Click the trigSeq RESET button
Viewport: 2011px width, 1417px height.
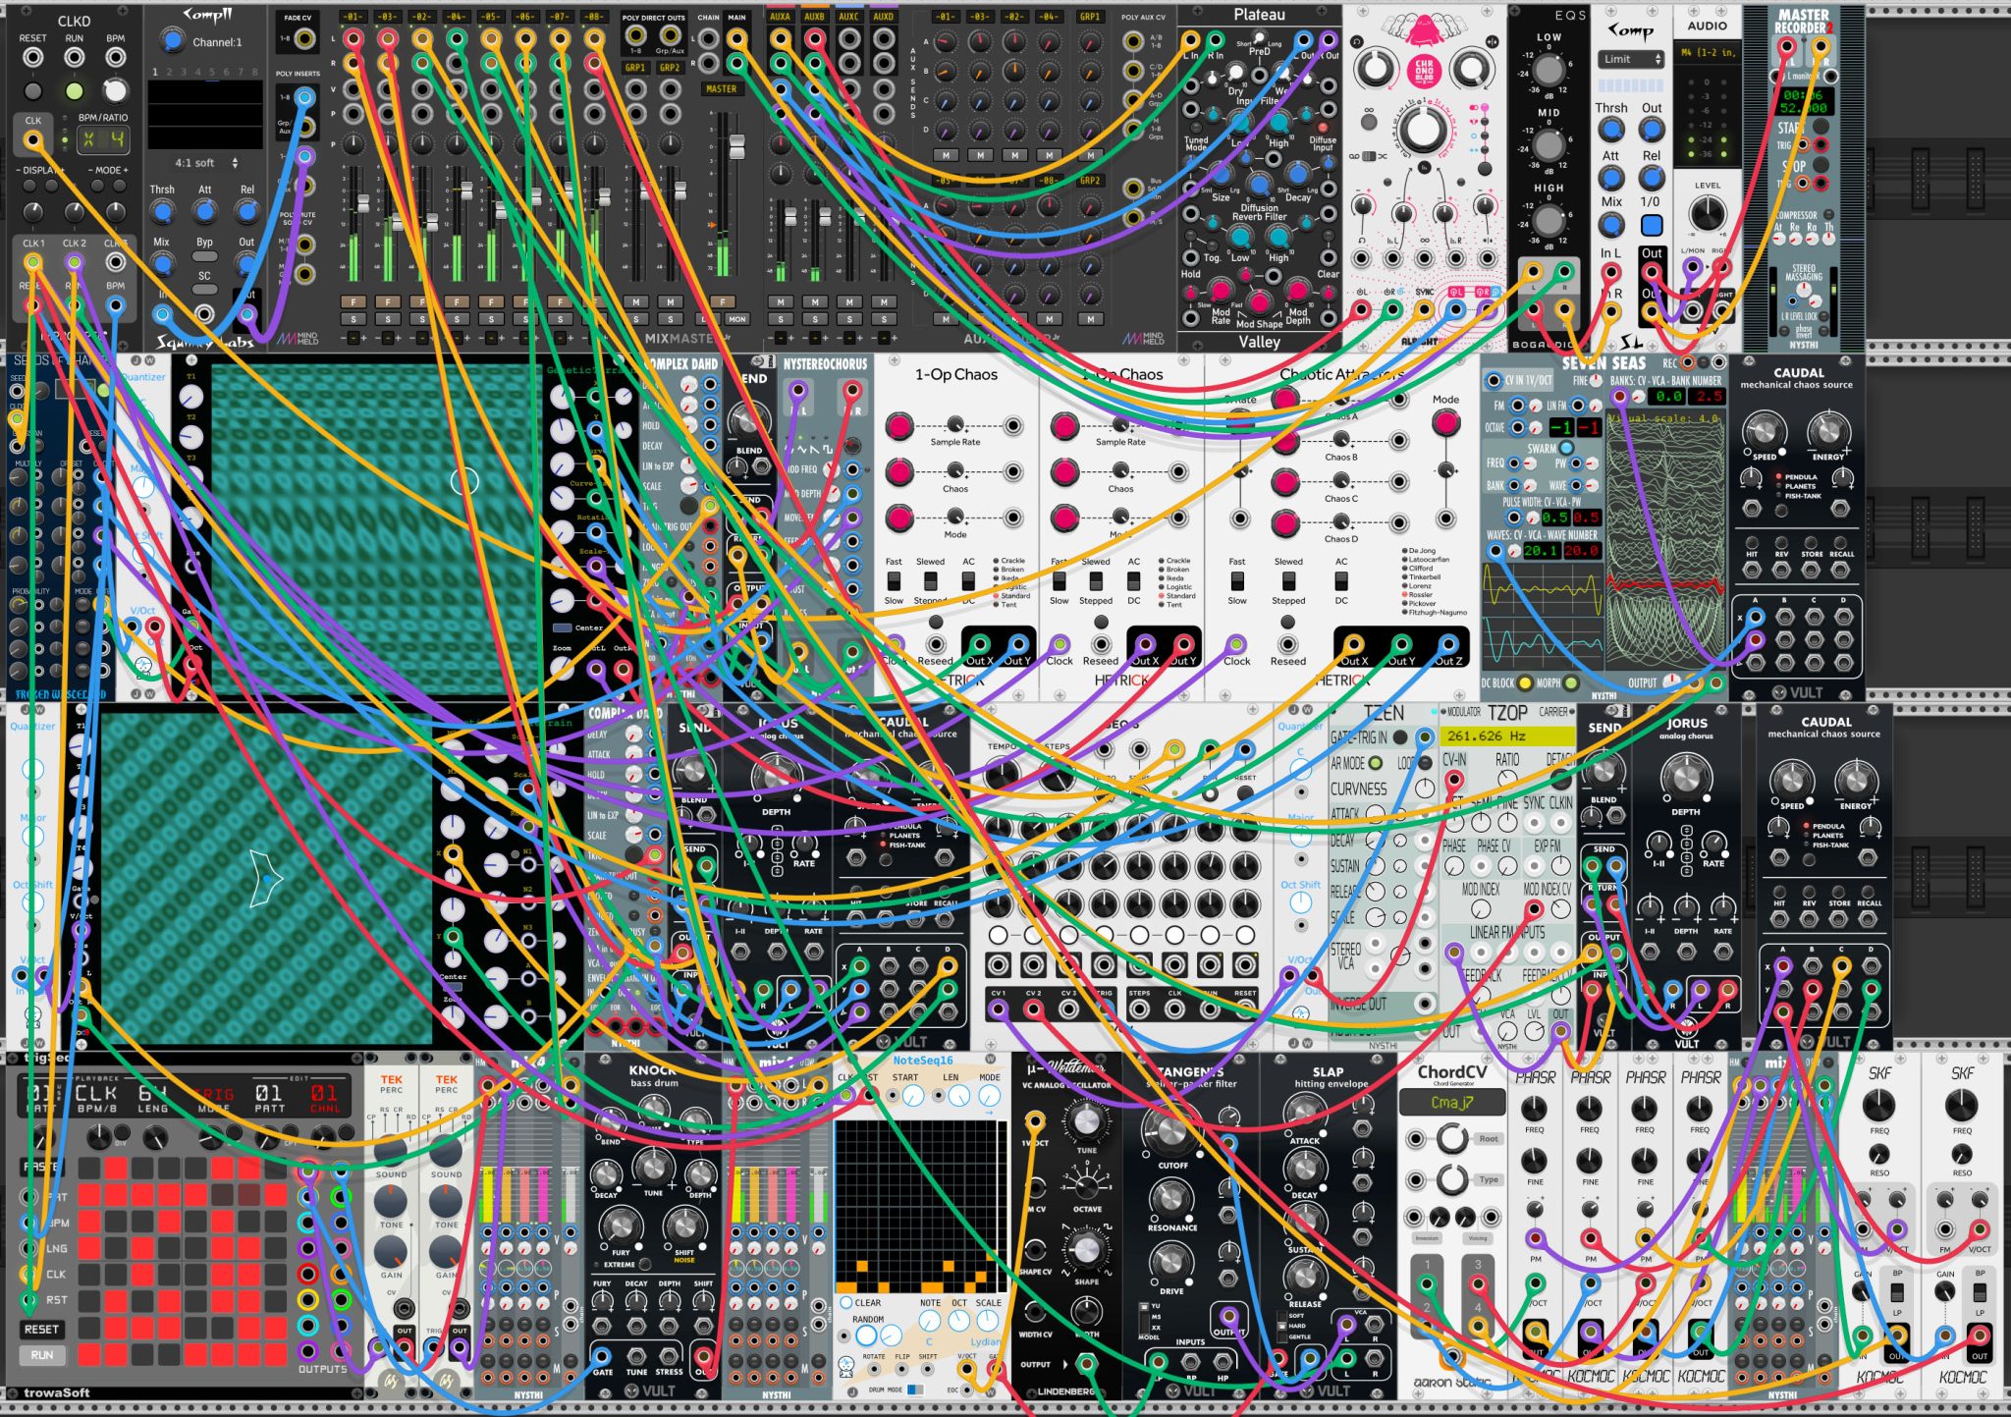[x=41, y=1329]
